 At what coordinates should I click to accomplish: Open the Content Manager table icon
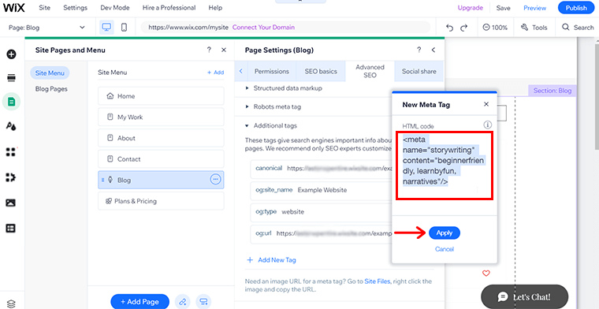tap(12, 228)
